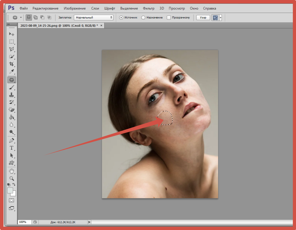Enable the Прозрачному checkbox
296x230 pixels.
click(169, 18)
